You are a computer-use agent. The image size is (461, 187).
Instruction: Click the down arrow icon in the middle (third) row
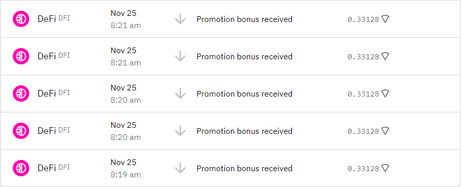coord(180,93)
